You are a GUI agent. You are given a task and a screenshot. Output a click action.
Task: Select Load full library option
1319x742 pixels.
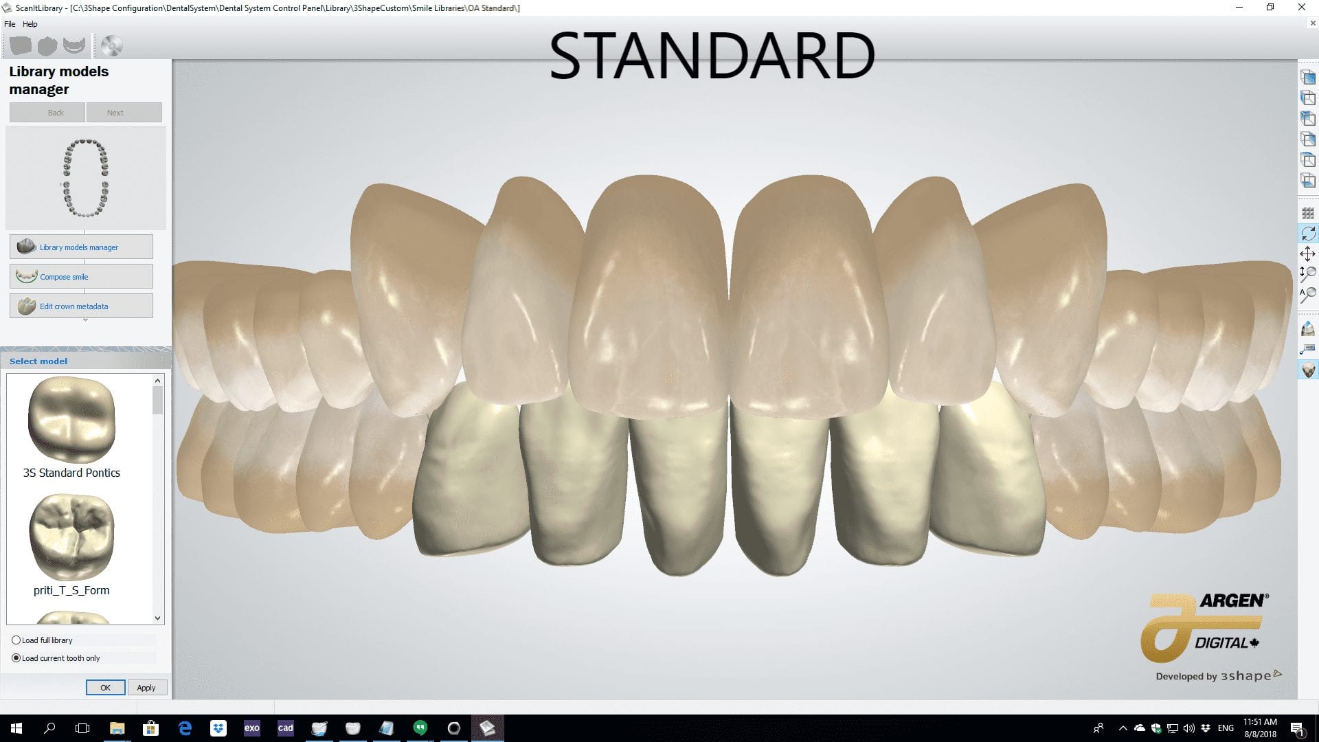tap(16, 640)
